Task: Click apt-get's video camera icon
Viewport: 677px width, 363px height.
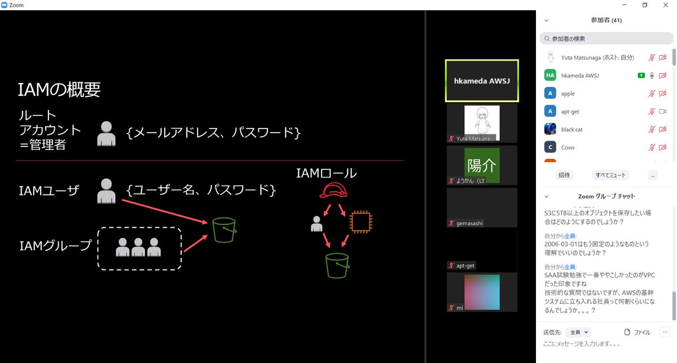Action: click(x=663, y=111)
